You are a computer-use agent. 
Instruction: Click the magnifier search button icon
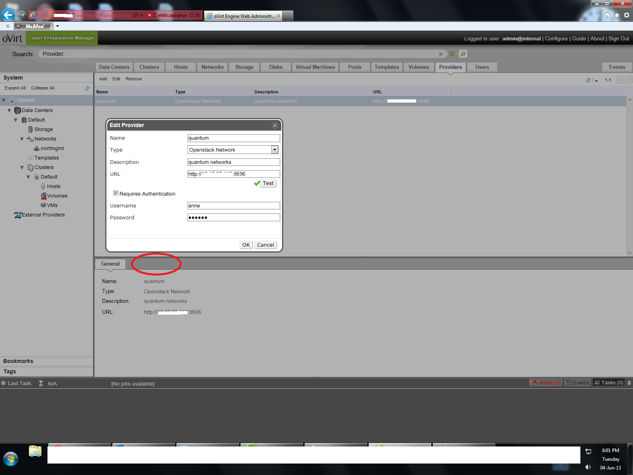pos(463,54)
